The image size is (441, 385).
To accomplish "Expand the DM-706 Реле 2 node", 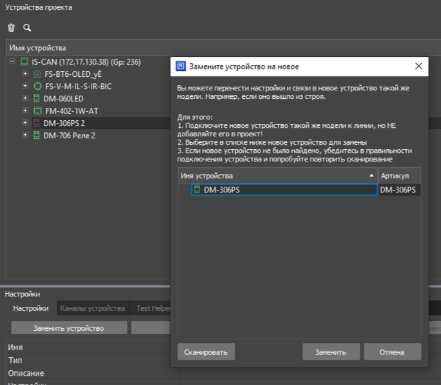I will [x=25, y=136].
